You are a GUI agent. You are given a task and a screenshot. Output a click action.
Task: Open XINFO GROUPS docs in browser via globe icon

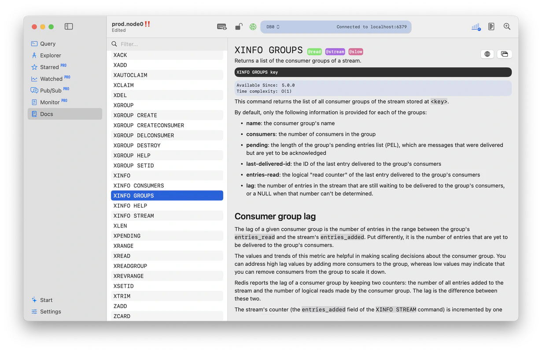[x=487, y=54]
